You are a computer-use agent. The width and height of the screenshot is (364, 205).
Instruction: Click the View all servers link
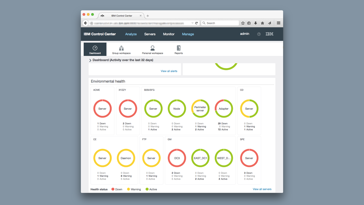click(x=262, y=189)
